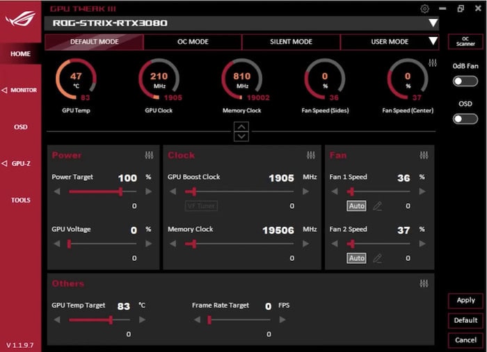Viewport: 487px width, 352px height.
Task: Increase GPU Voltage with right arrow
Action: point(148,243)
